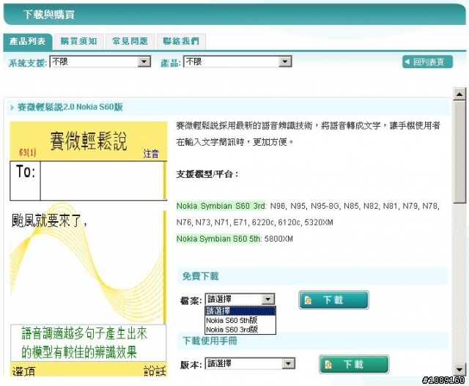Open the 產品 dropdown
This screenshot has height=386, width=469.
pos(237,62)
